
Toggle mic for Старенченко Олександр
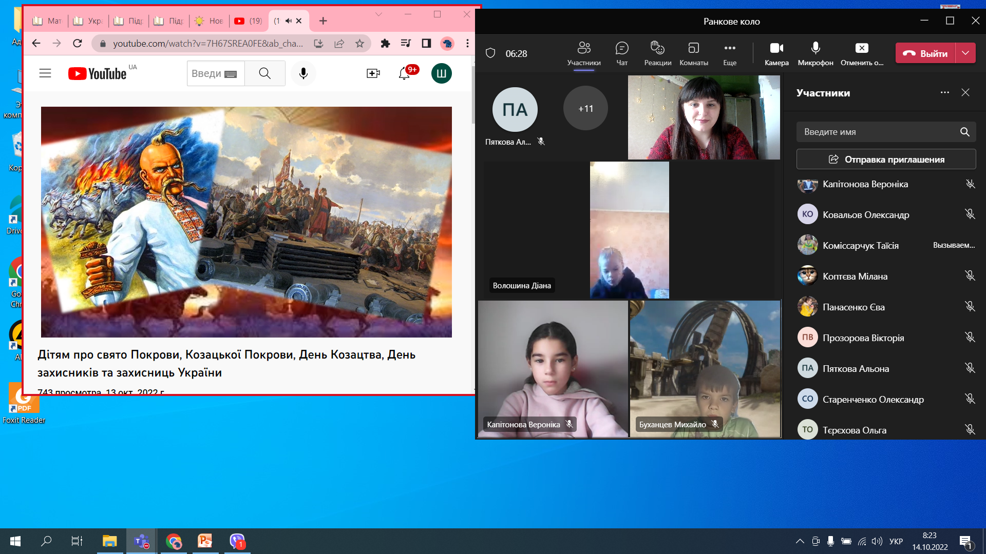pyautogui.click(x=970, y=399)
